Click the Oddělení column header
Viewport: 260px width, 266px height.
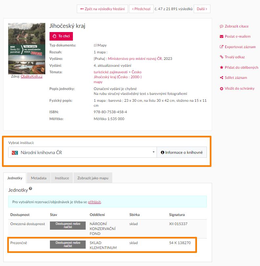point(97,215)
